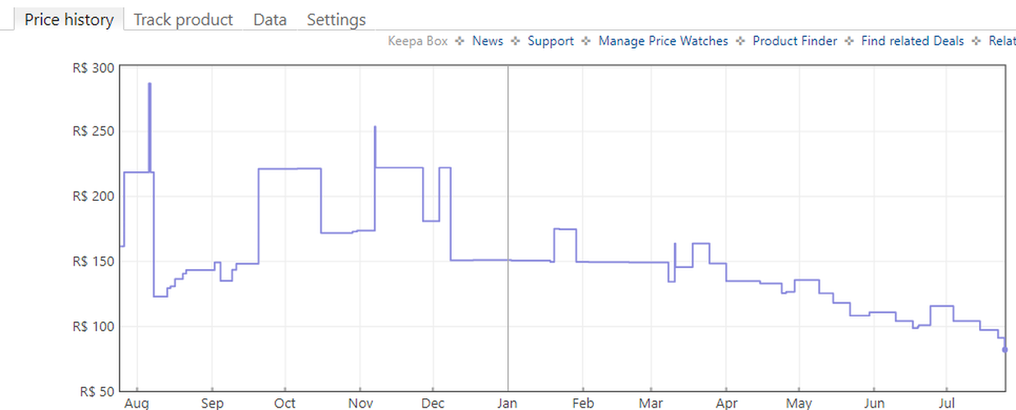Click the tallest price spike in August
The height and width of the screenshot is (410, 1016).
pos(149,84)
